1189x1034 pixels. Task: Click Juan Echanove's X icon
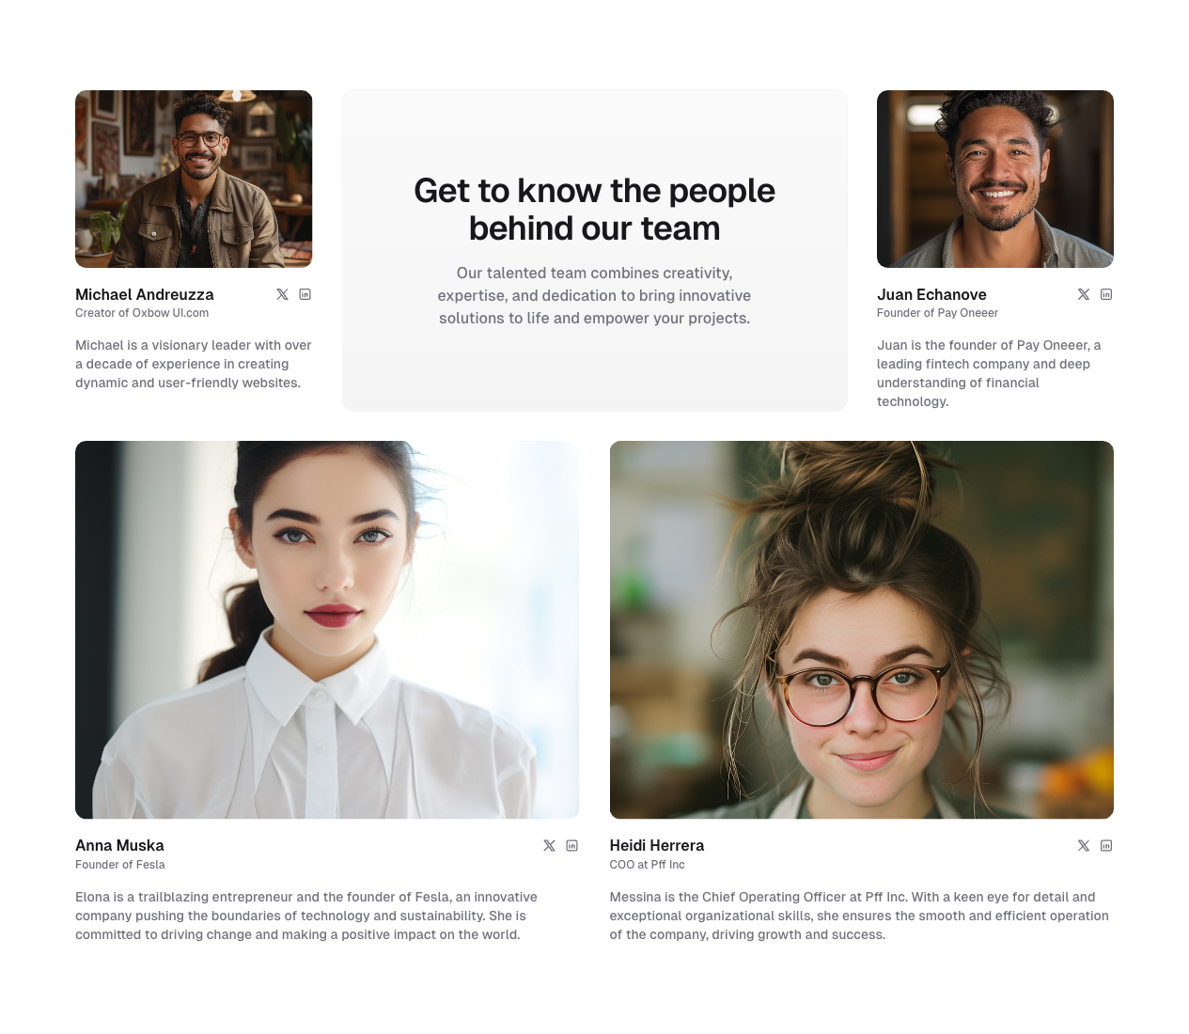click(x=1084, y=294)
